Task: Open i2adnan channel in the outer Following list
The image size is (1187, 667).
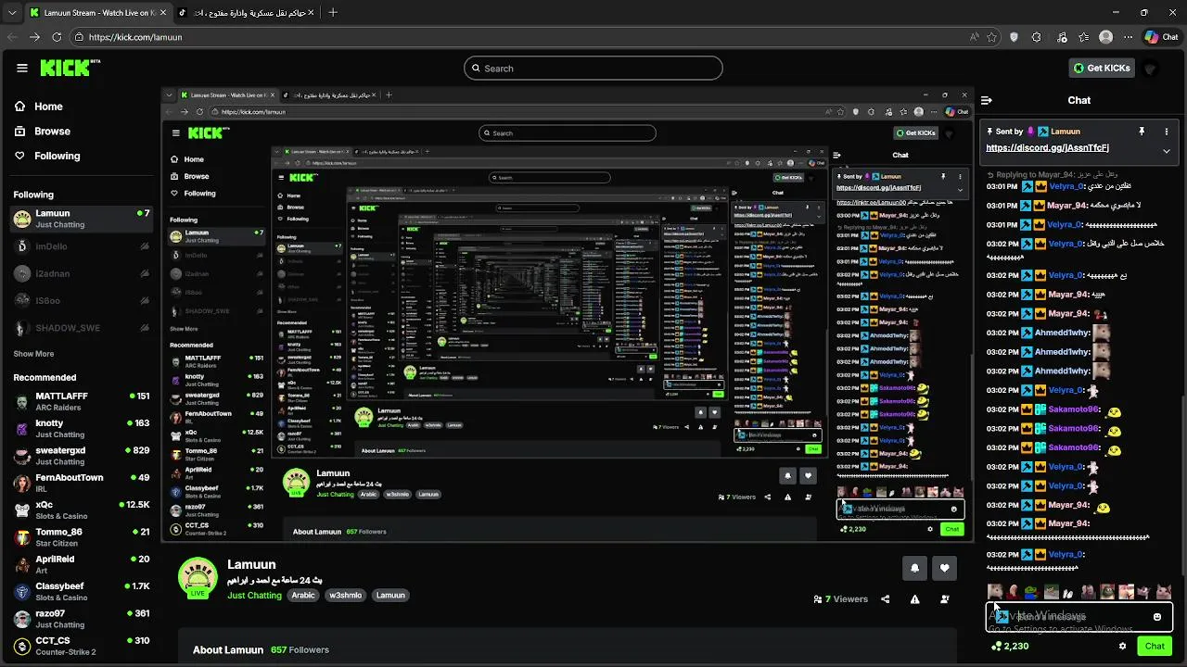Action: 82,273
